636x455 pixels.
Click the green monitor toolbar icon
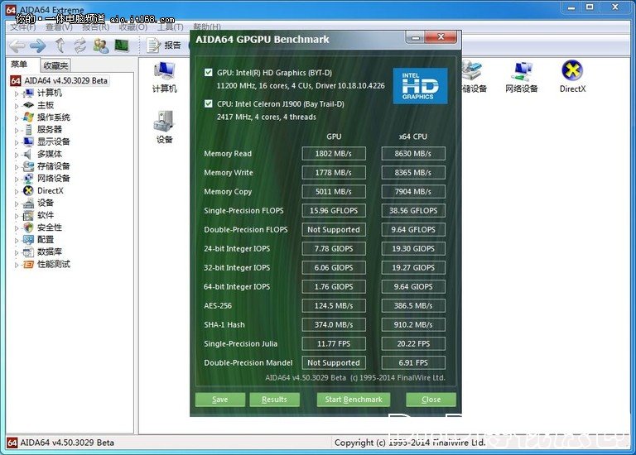click(x=121, y=45)
